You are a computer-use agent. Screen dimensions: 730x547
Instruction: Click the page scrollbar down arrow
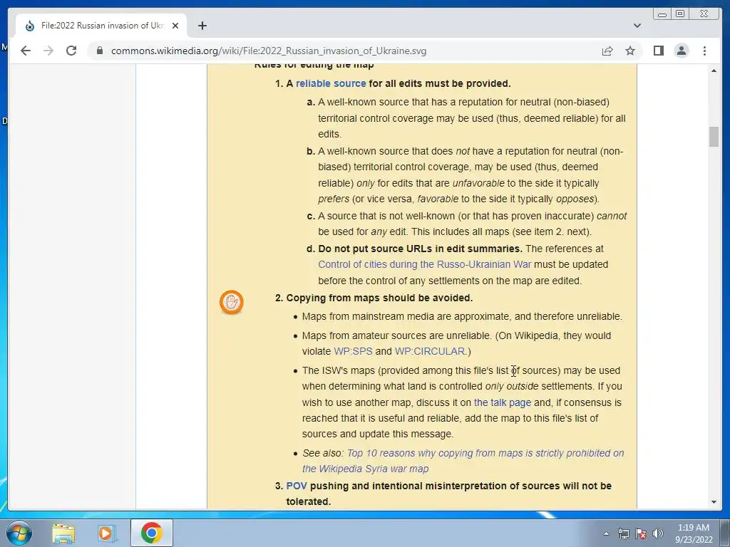[714, 502]
